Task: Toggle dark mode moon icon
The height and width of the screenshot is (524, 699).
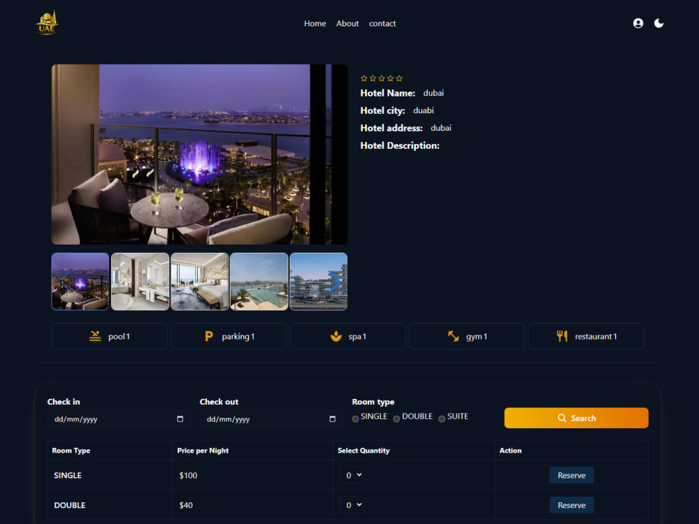Action: click(658, 23)
